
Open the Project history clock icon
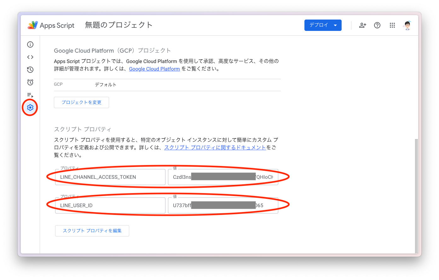tap(30, 70)
